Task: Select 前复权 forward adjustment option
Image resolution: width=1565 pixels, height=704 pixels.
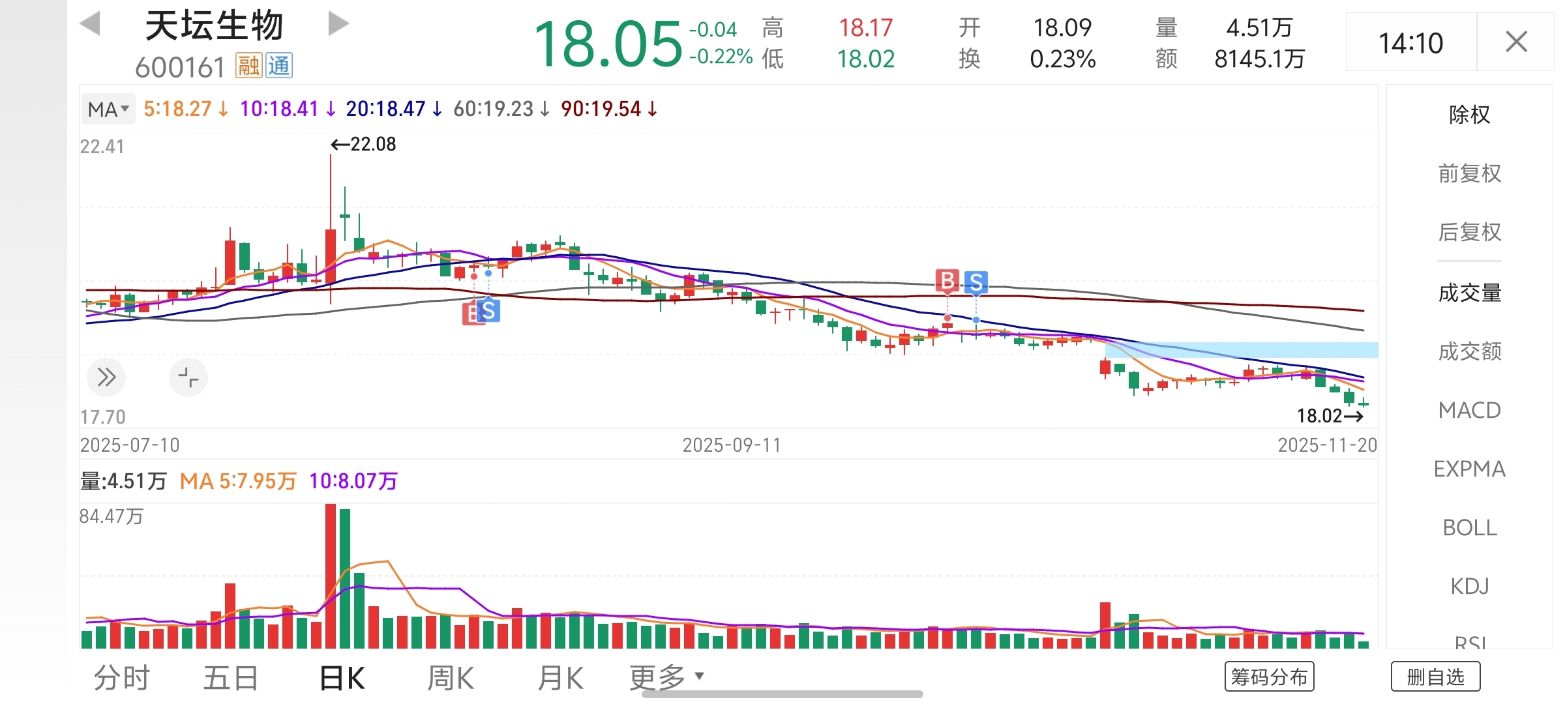Action: click(x=1469, y=173)
